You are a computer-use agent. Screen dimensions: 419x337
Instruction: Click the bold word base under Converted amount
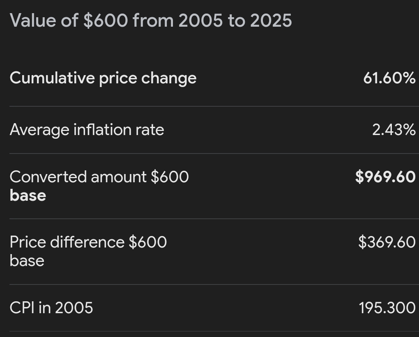coord(28,195)
